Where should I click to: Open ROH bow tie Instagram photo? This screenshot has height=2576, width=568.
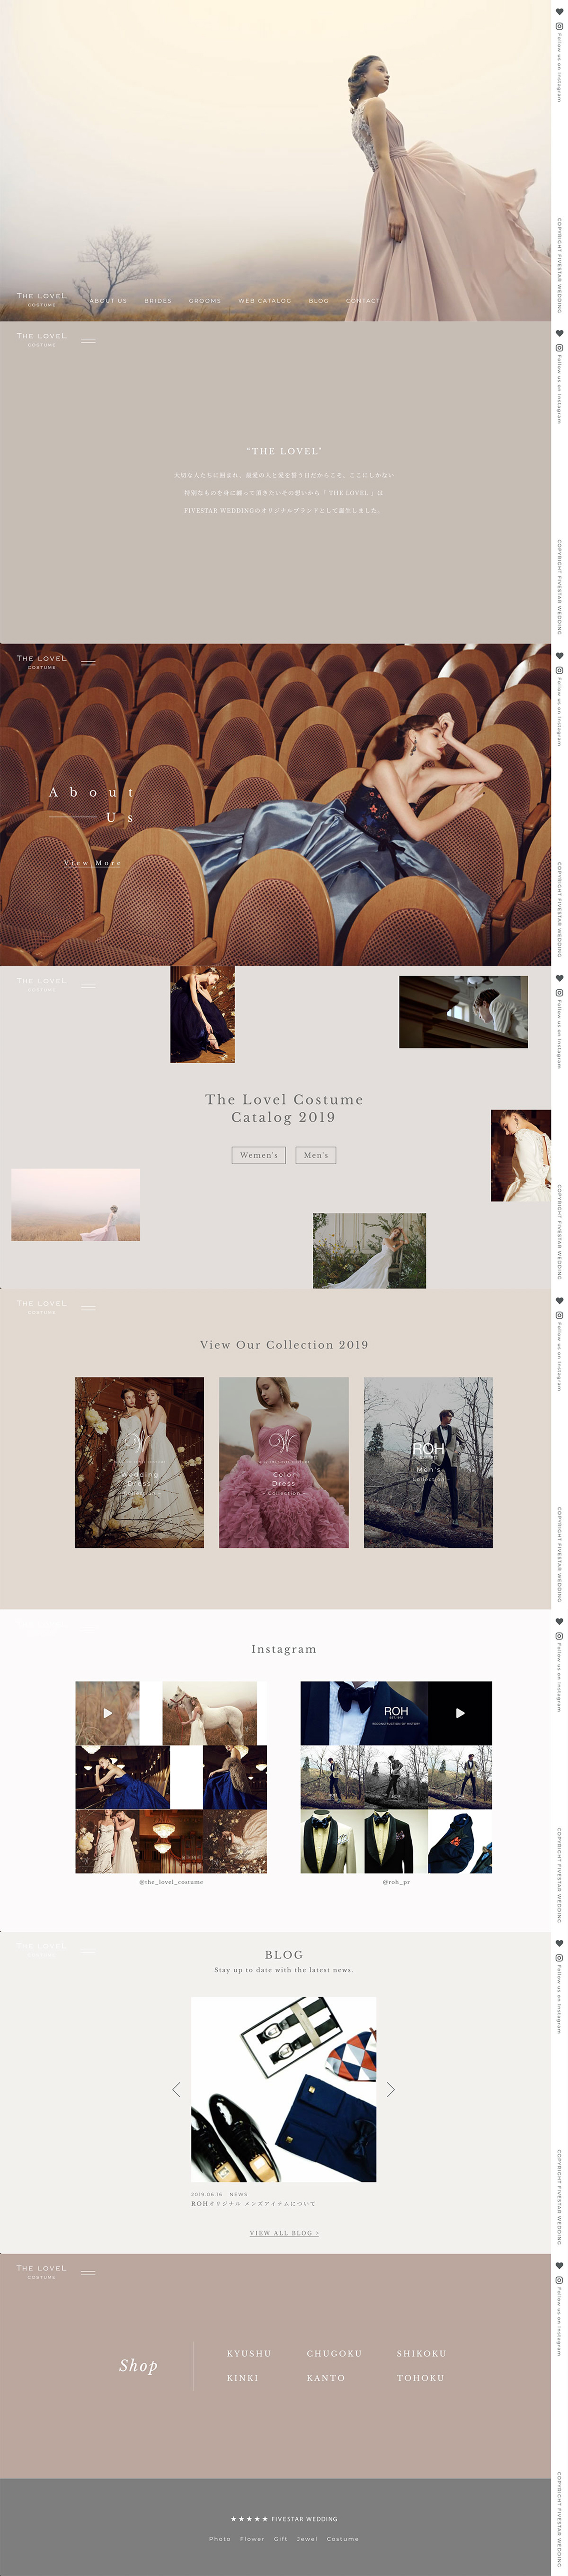[x=364, y=1713]
